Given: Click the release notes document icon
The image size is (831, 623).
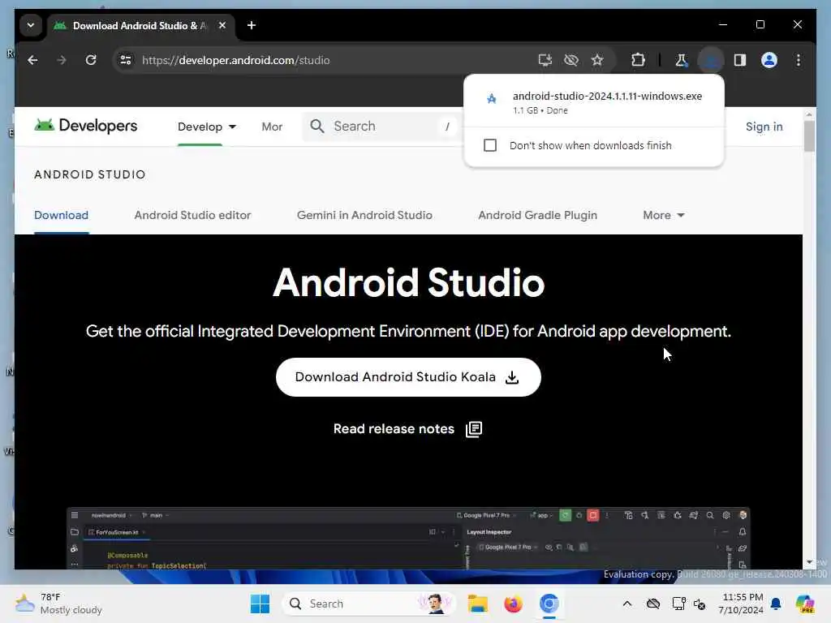Looking at the screenshot, I should [474, 429].
